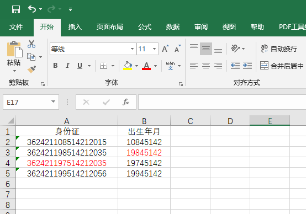Open Customize Quick Access Toolbar menu
The image size is (306, 214).
pyautogui.click(x=71, y=9)
